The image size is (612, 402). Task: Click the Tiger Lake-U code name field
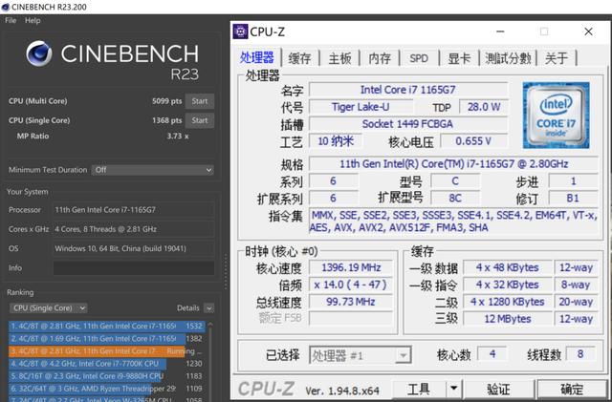click(361, 107)
